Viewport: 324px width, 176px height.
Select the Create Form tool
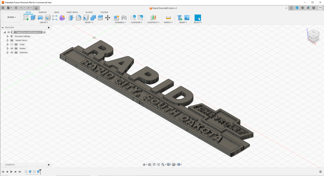click(62, 18)
